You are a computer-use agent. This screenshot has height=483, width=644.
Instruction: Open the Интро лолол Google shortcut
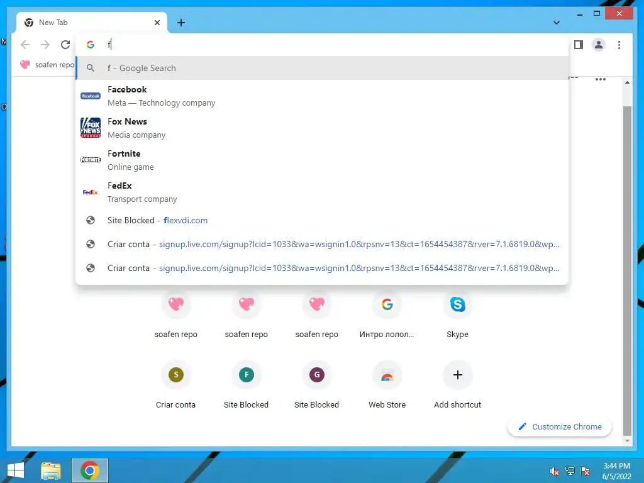point(387,316)
